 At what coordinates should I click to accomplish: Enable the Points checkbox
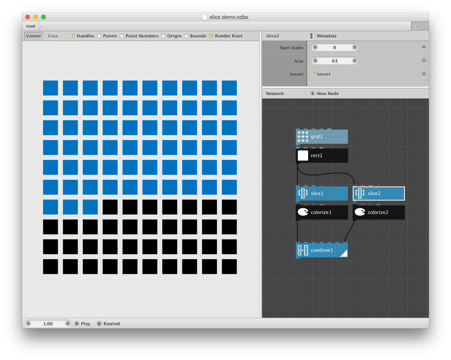(99, 36)
